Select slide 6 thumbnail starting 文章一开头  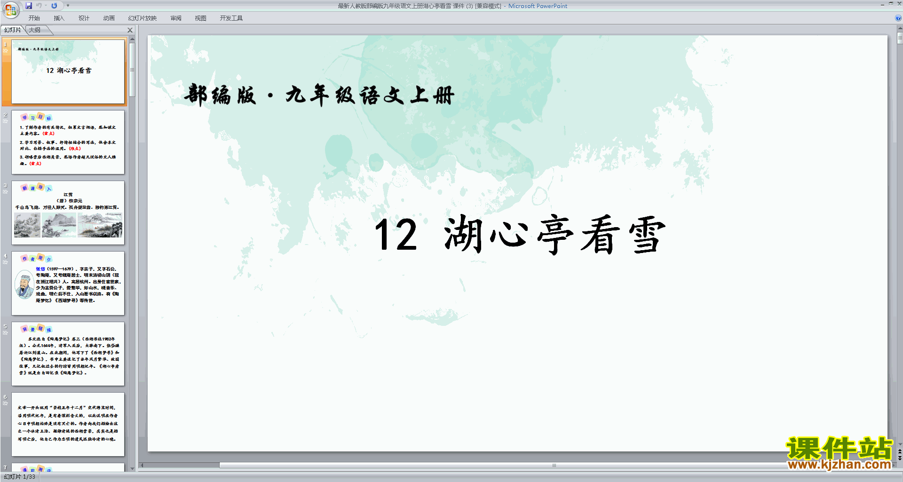coord(68,424)
